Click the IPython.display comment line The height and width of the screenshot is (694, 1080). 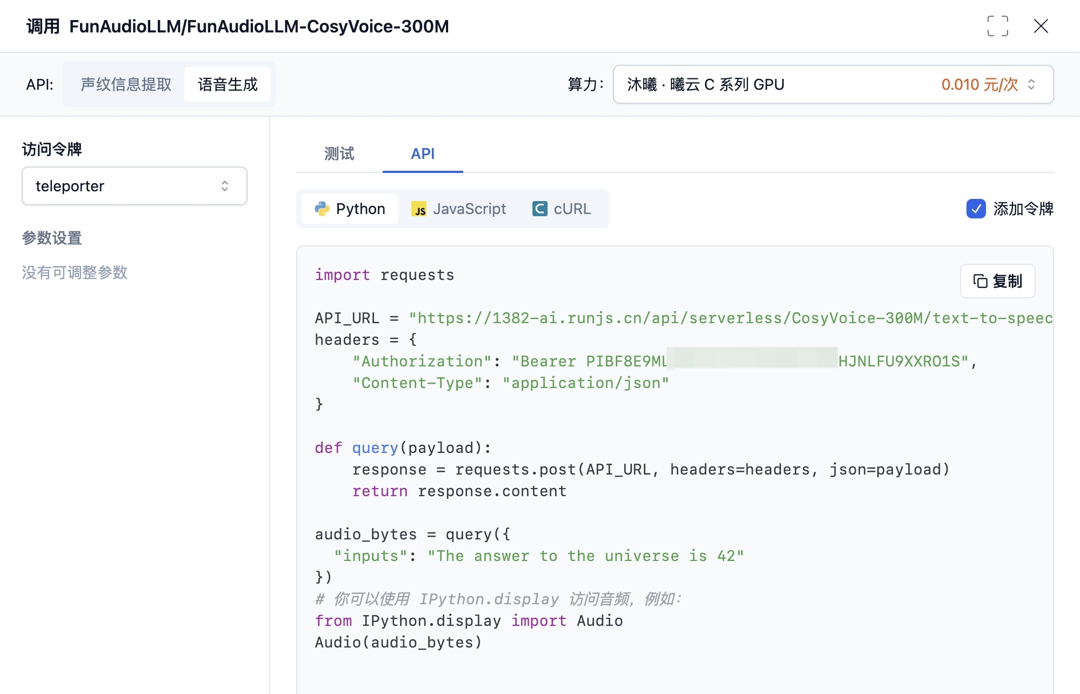pos(498,599)
